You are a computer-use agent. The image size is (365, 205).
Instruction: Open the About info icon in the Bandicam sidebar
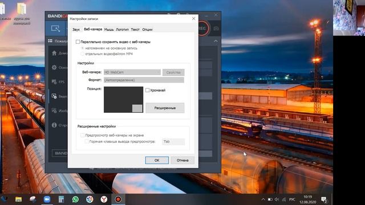tap(54, 125)
